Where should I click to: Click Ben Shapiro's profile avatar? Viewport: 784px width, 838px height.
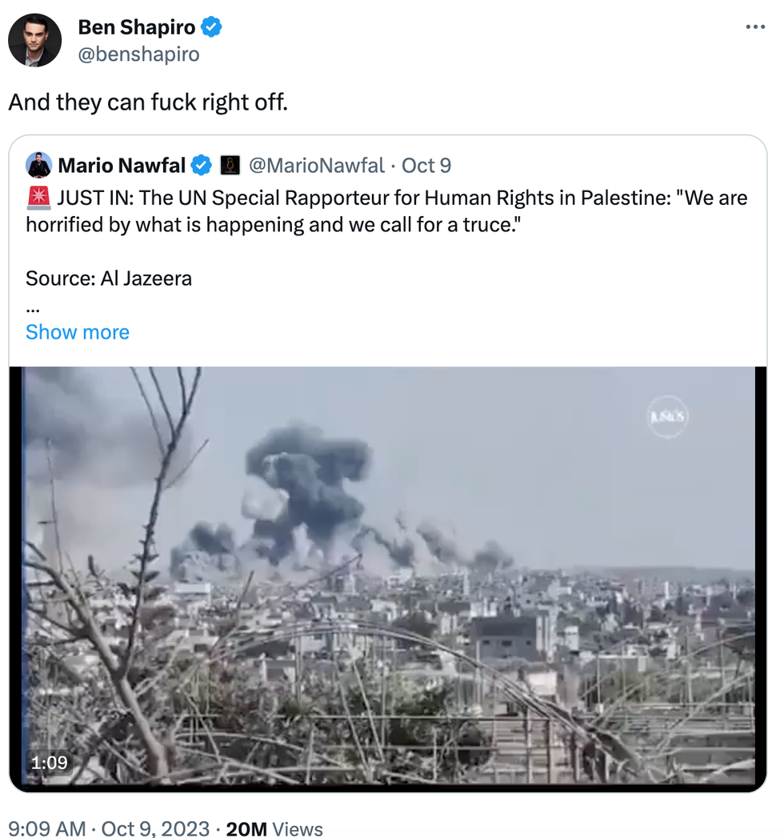pos(34,40)
